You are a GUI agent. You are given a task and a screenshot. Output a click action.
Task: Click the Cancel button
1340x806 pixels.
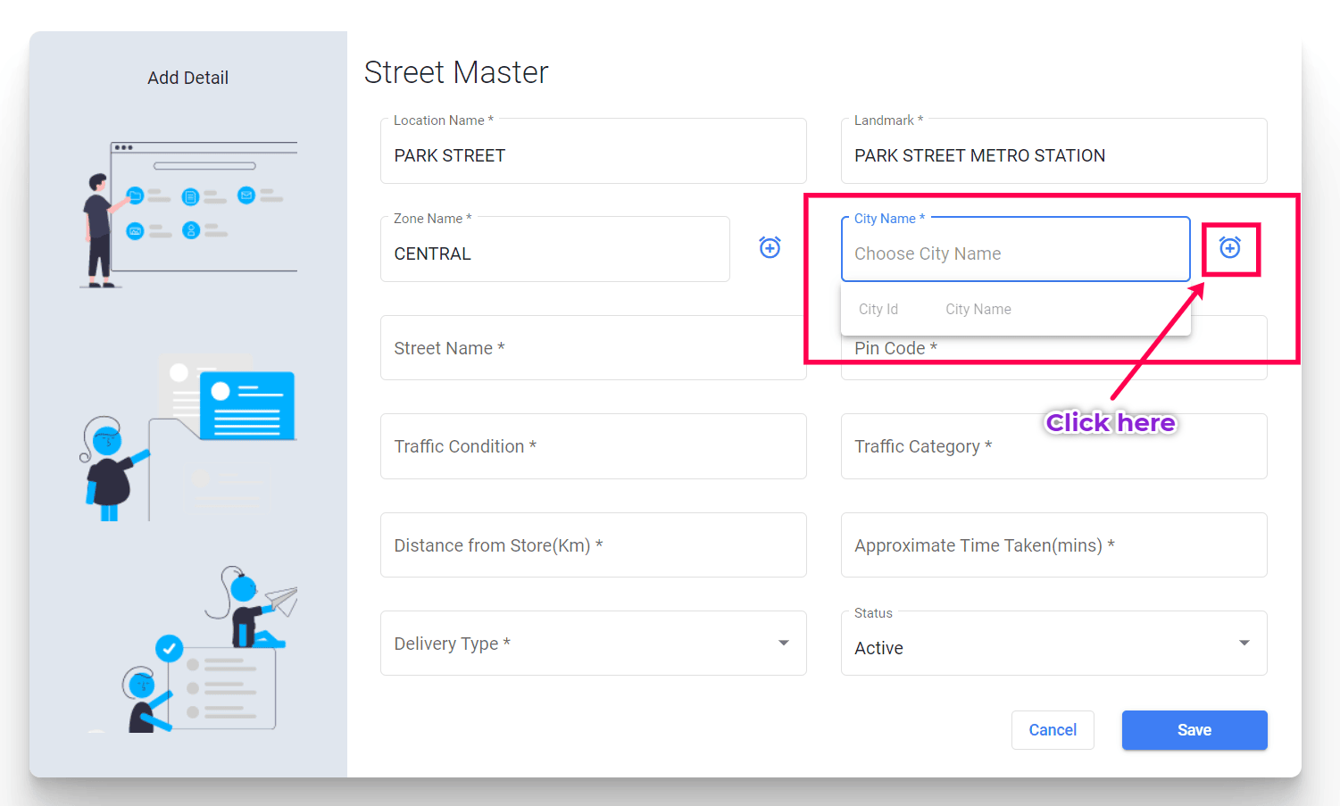pyautogui.click(x=1053, y=730)
